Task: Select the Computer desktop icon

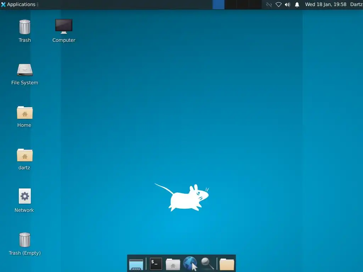Action: pos(64,26)
